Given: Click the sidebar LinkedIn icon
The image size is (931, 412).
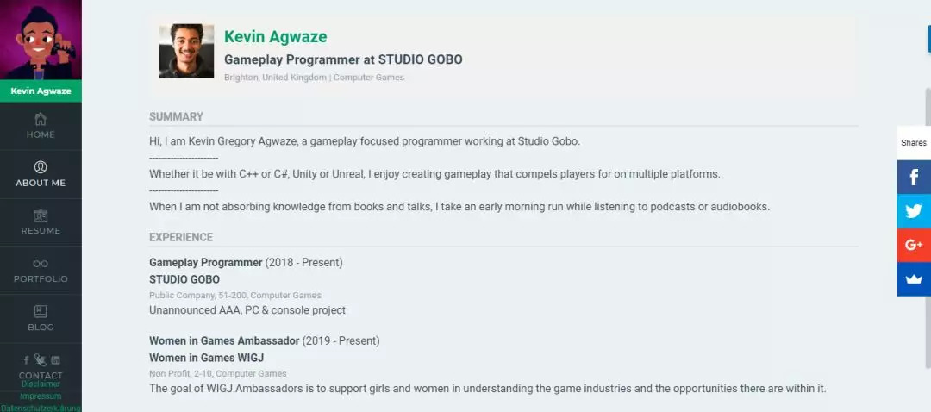Looking at the screenshot, I should 56,359.
